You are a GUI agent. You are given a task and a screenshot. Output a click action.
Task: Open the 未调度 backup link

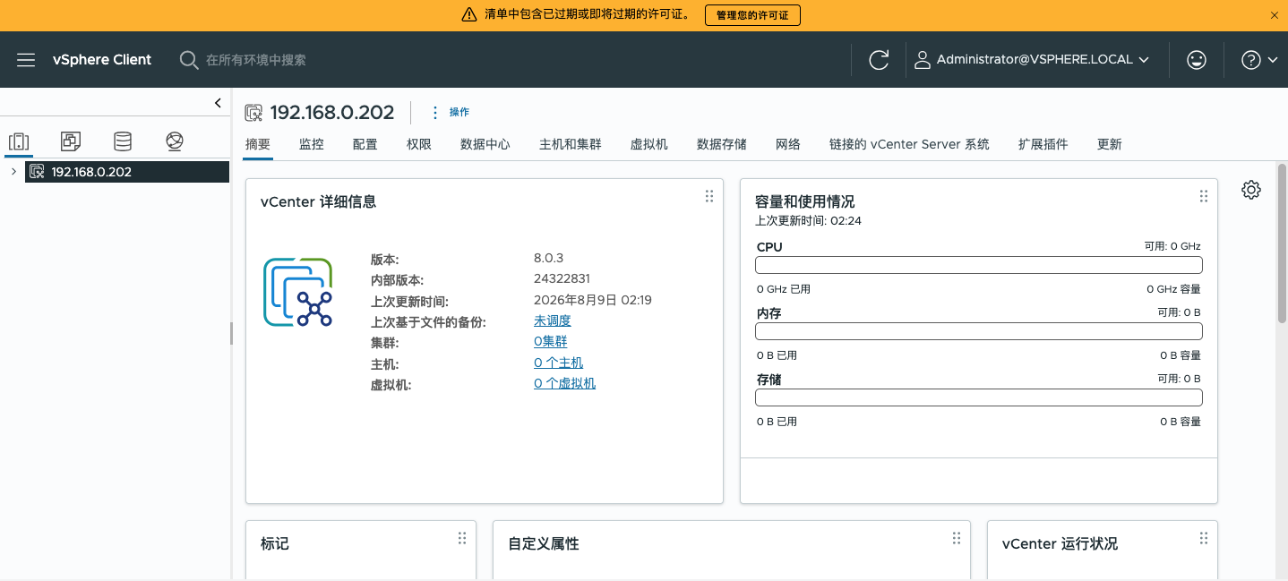553,321
